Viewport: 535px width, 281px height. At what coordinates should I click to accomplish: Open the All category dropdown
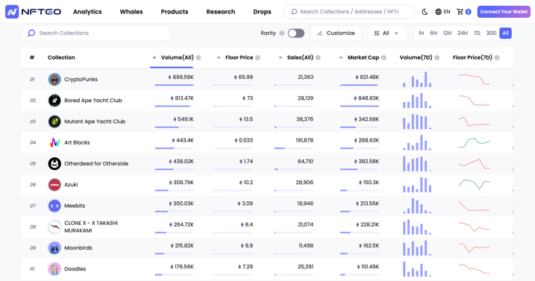387,33
